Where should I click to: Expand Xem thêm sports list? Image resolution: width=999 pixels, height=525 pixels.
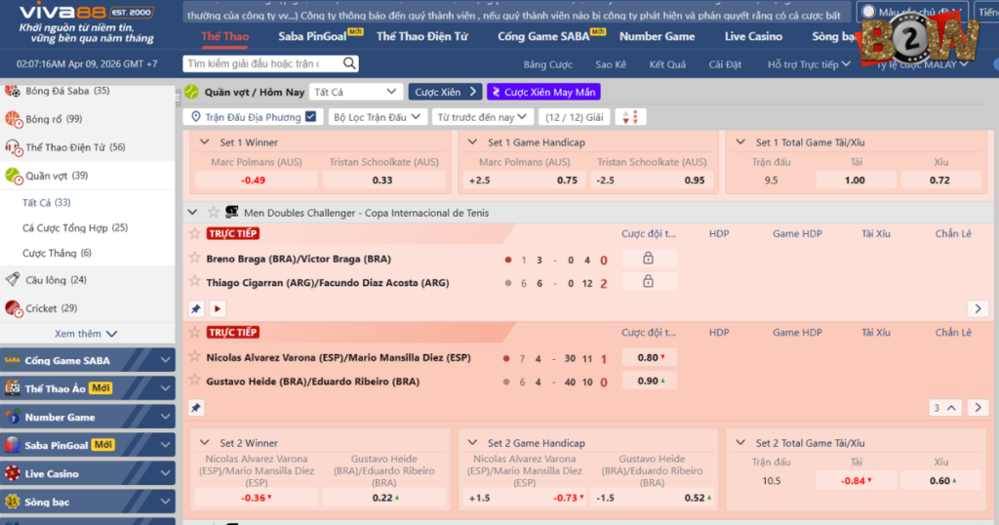[x=86, y=334]
